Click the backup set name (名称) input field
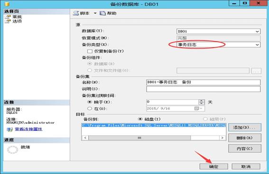This screenshot has height=174, width=269. 204,82
